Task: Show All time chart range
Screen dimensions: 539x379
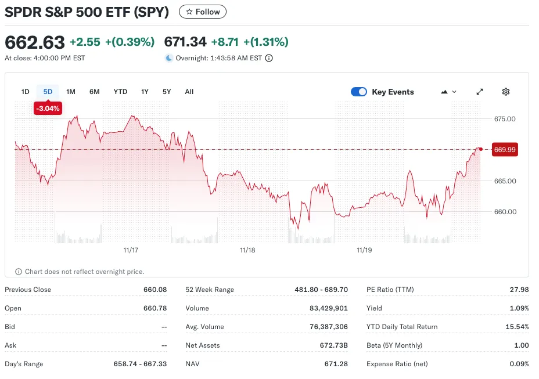Action: click(x=189, y=92)
